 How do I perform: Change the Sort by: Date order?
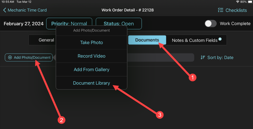point(217,58)
